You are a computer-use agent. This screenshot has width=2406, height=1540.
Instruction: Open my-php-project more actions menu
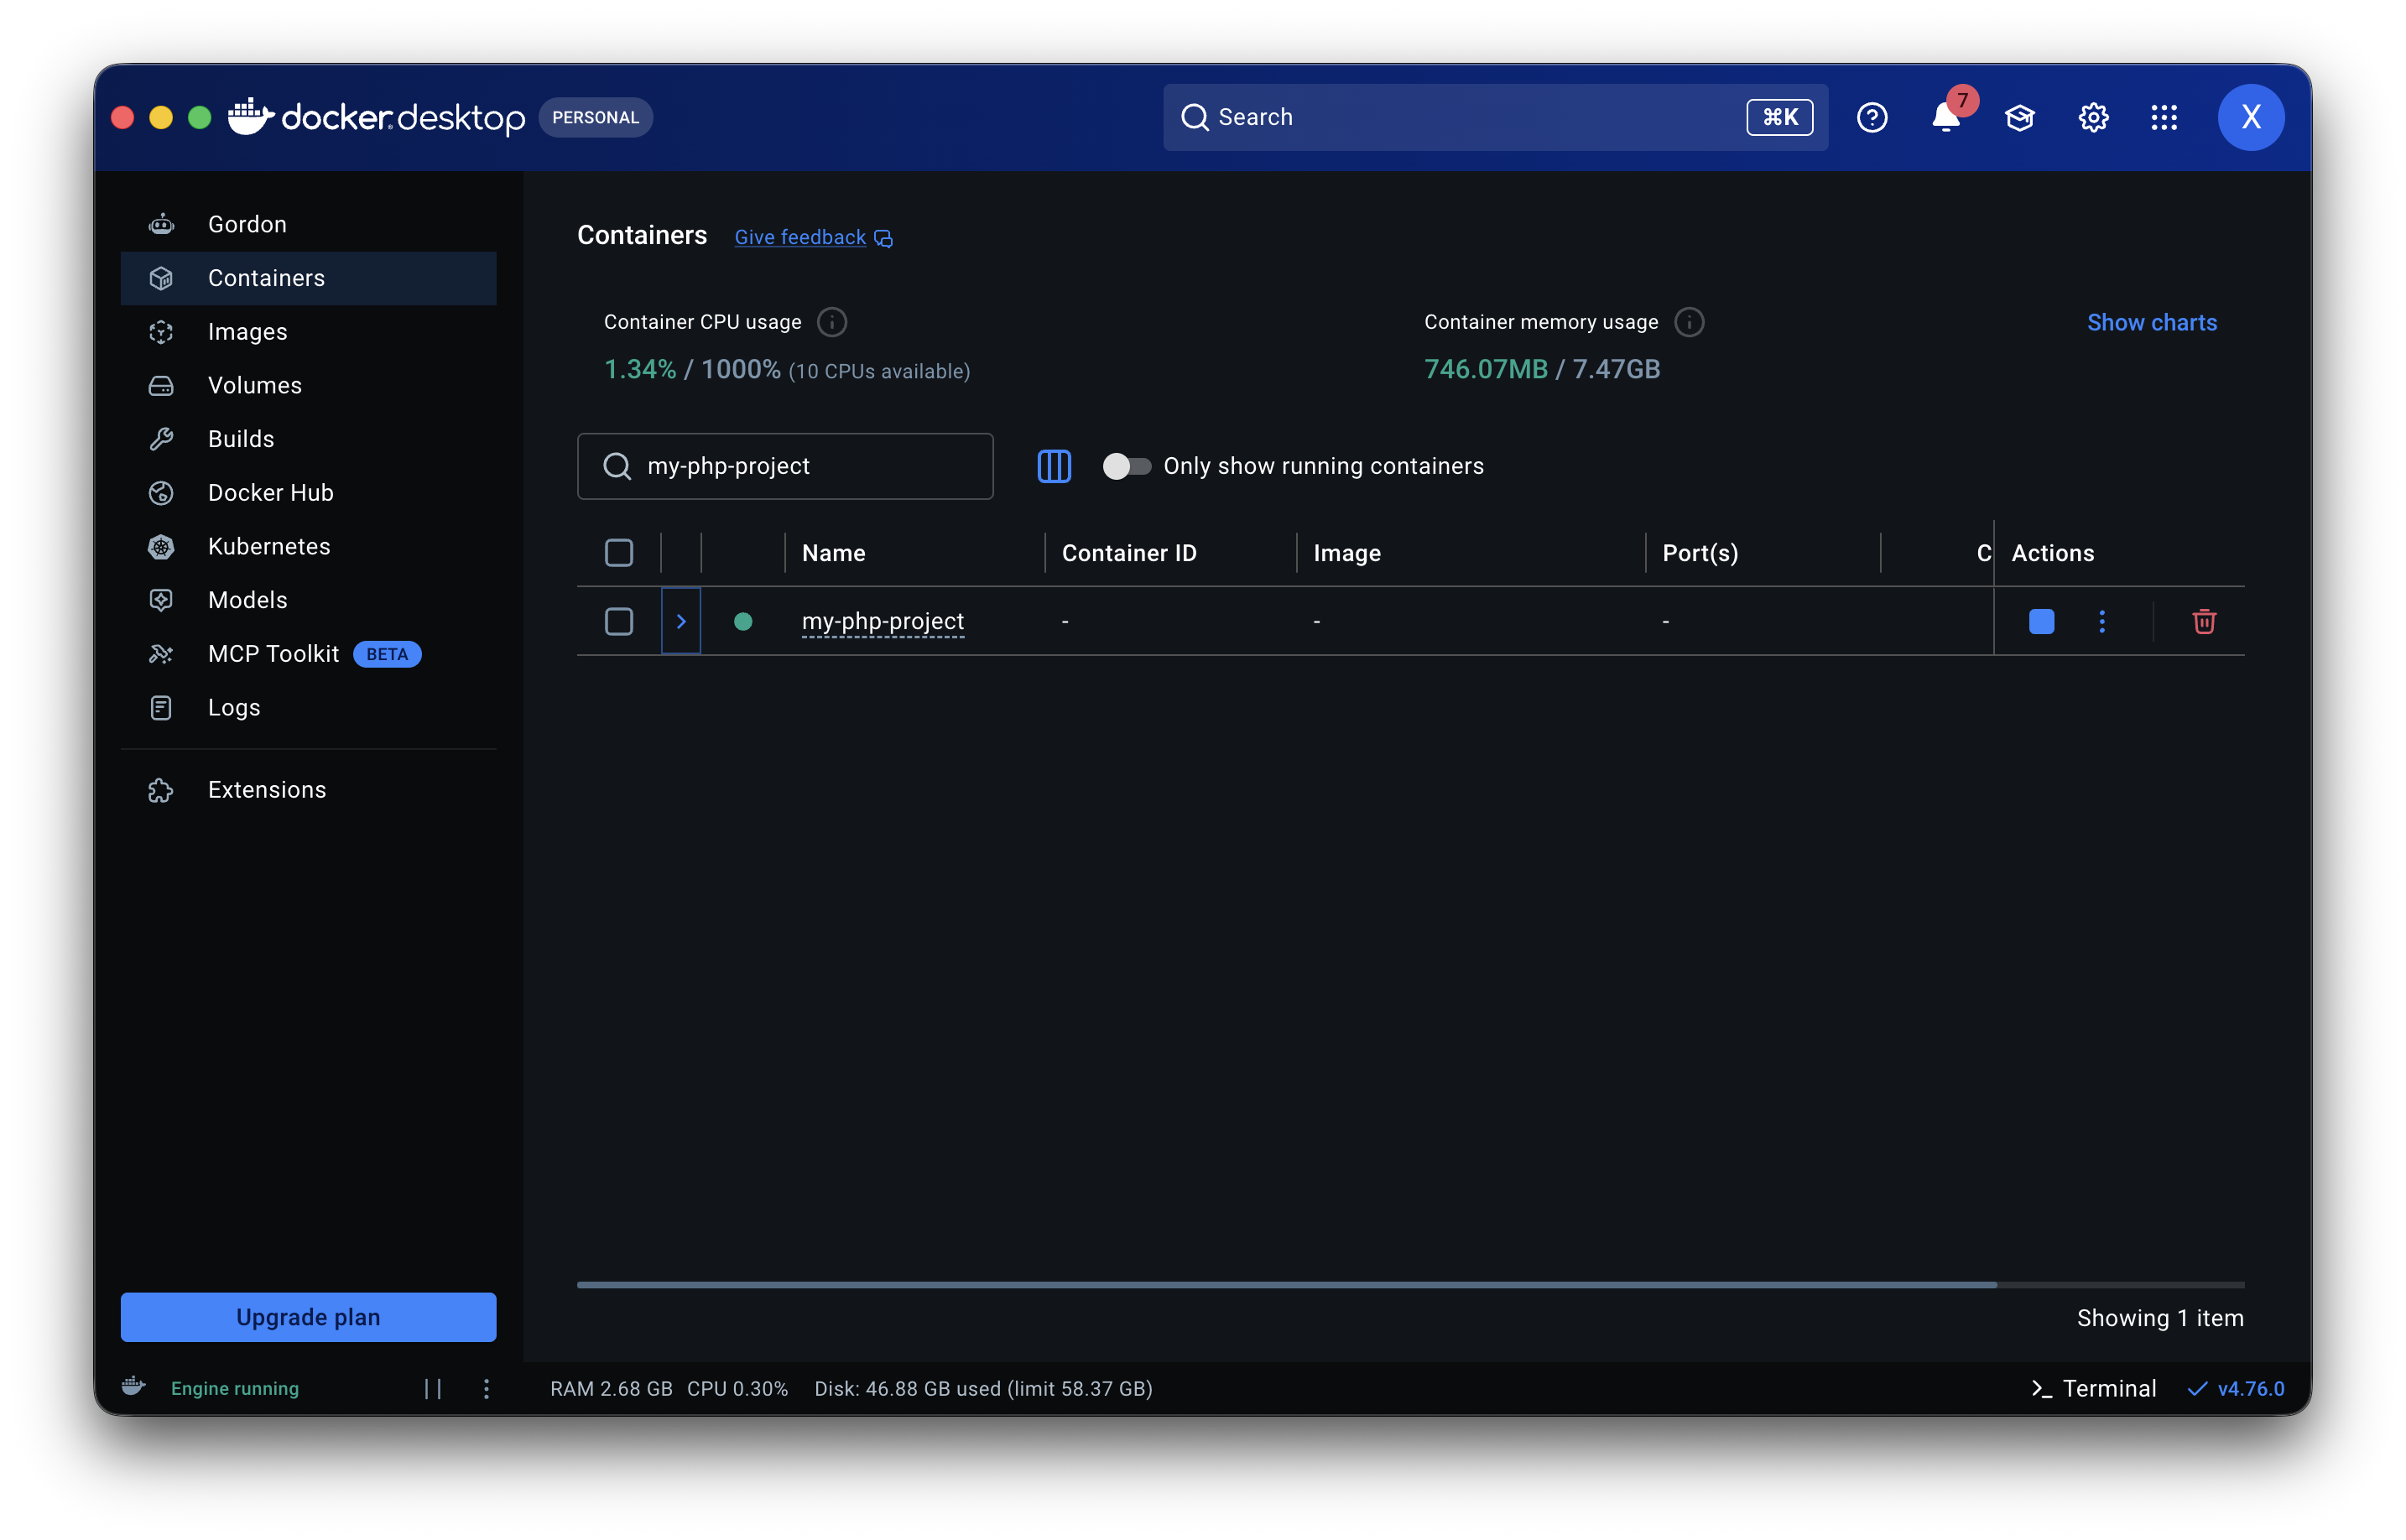click(2102, 621)
